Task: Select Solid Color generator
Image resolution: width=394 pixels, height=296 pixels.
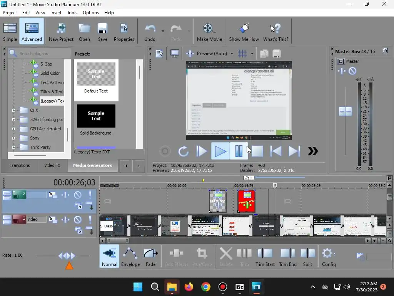Action: coord(50,73)
